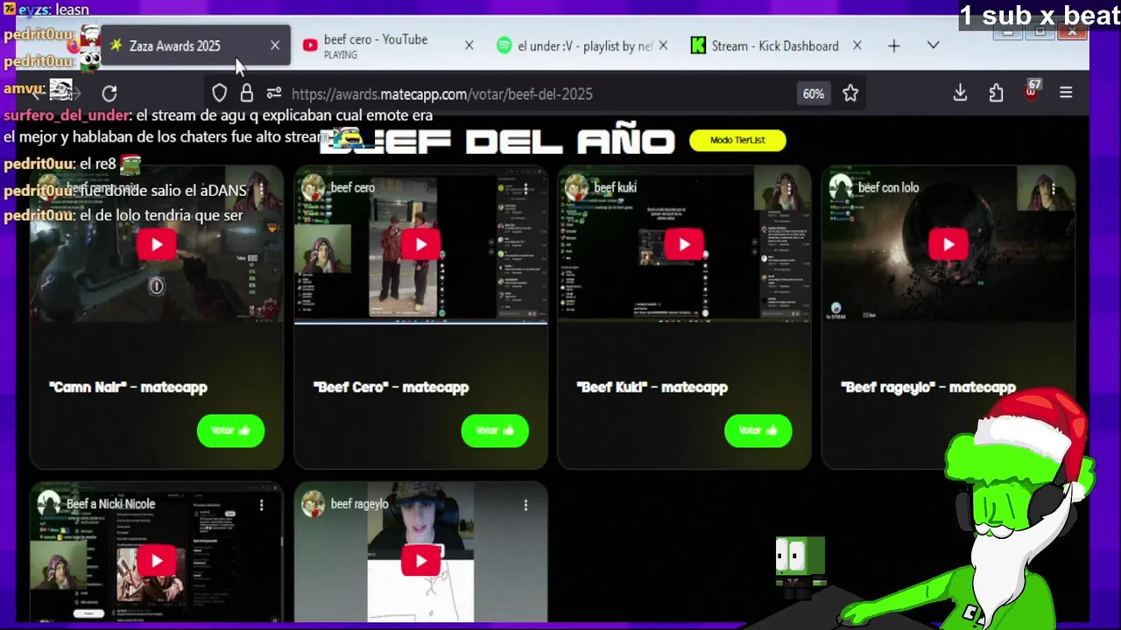The width and height of the screenshot is (1121, 630).
Task: Play the lower beef rageylo video
Action: click(x=420, y=561)
